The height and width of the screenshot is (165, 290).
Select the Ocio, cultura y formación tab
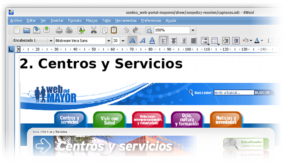tap(187, 120)
